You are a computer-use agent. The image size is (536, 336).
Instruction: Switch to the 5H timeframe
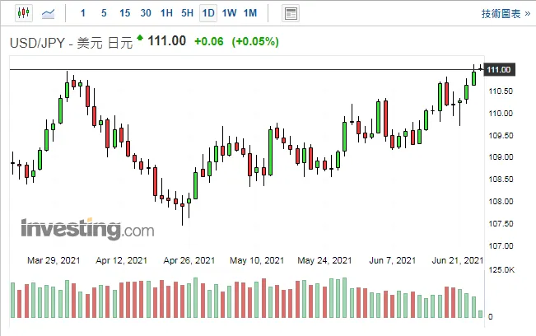[x=188, y=13]
